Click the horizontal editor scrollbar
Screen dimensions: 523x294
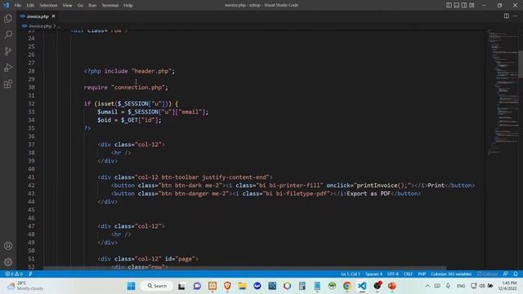point(245,268)
